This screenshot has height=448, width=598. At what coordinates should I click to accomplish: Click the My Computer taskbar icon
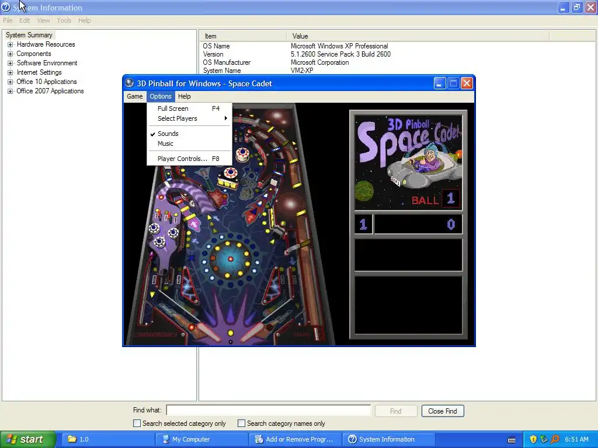[166, 439]
